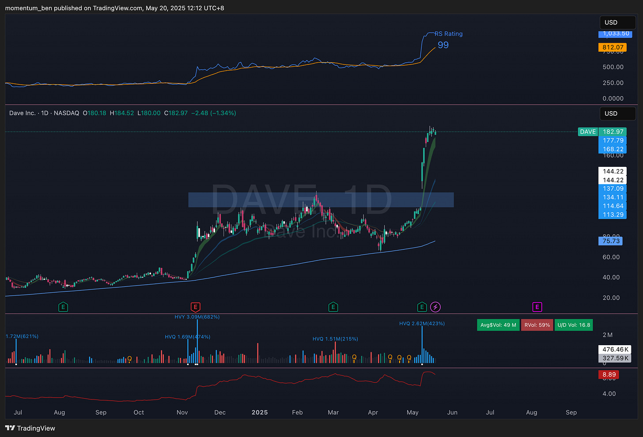The height and width of the screenshot is (437, 643).
Task: Click the RS rating value 99
Action: click(443, 45)
